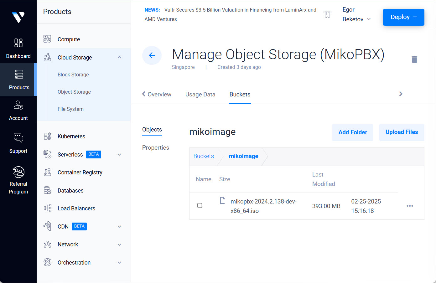Open the Account sidebar icon
Screen dimensions: 436x283
point(18,105)
